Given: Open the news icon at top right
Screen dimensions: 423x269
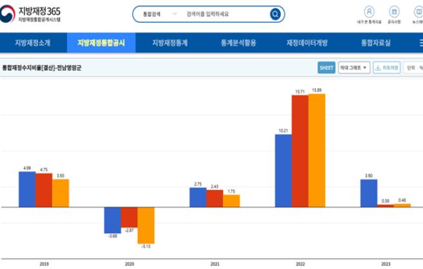Looking at the screenshot, I should click(x=415, y=12).
